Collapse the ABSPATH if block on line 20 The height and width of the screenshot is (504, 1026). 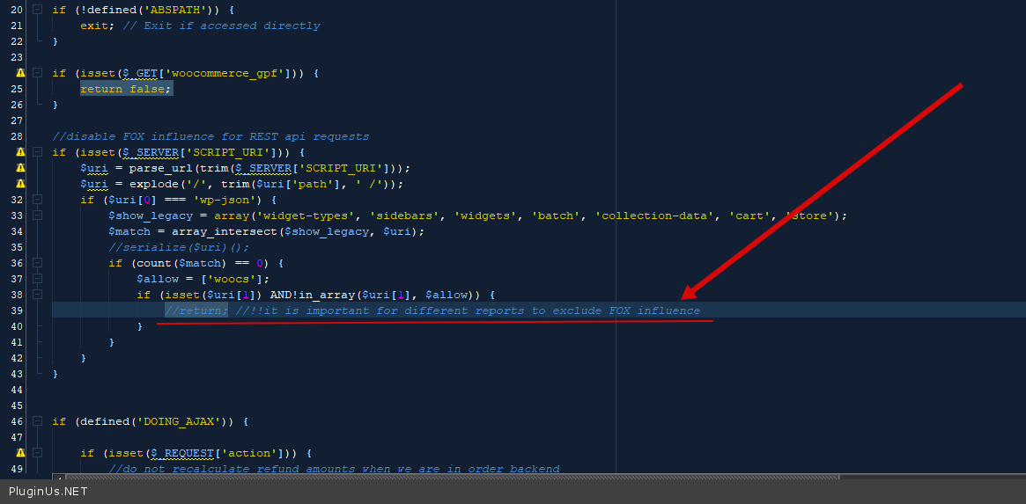(37, 10)
